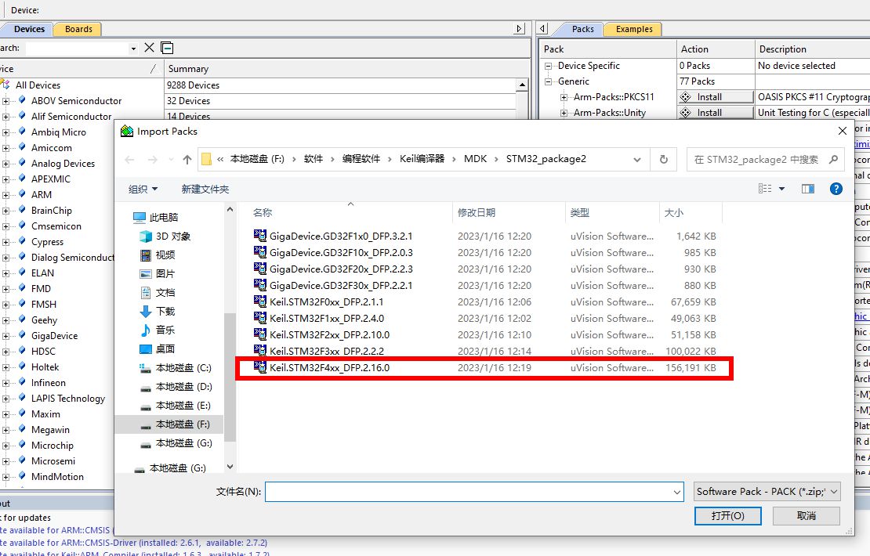Open the 文件名 combo box dropdown arrow
870x556 pixels.
677,493
